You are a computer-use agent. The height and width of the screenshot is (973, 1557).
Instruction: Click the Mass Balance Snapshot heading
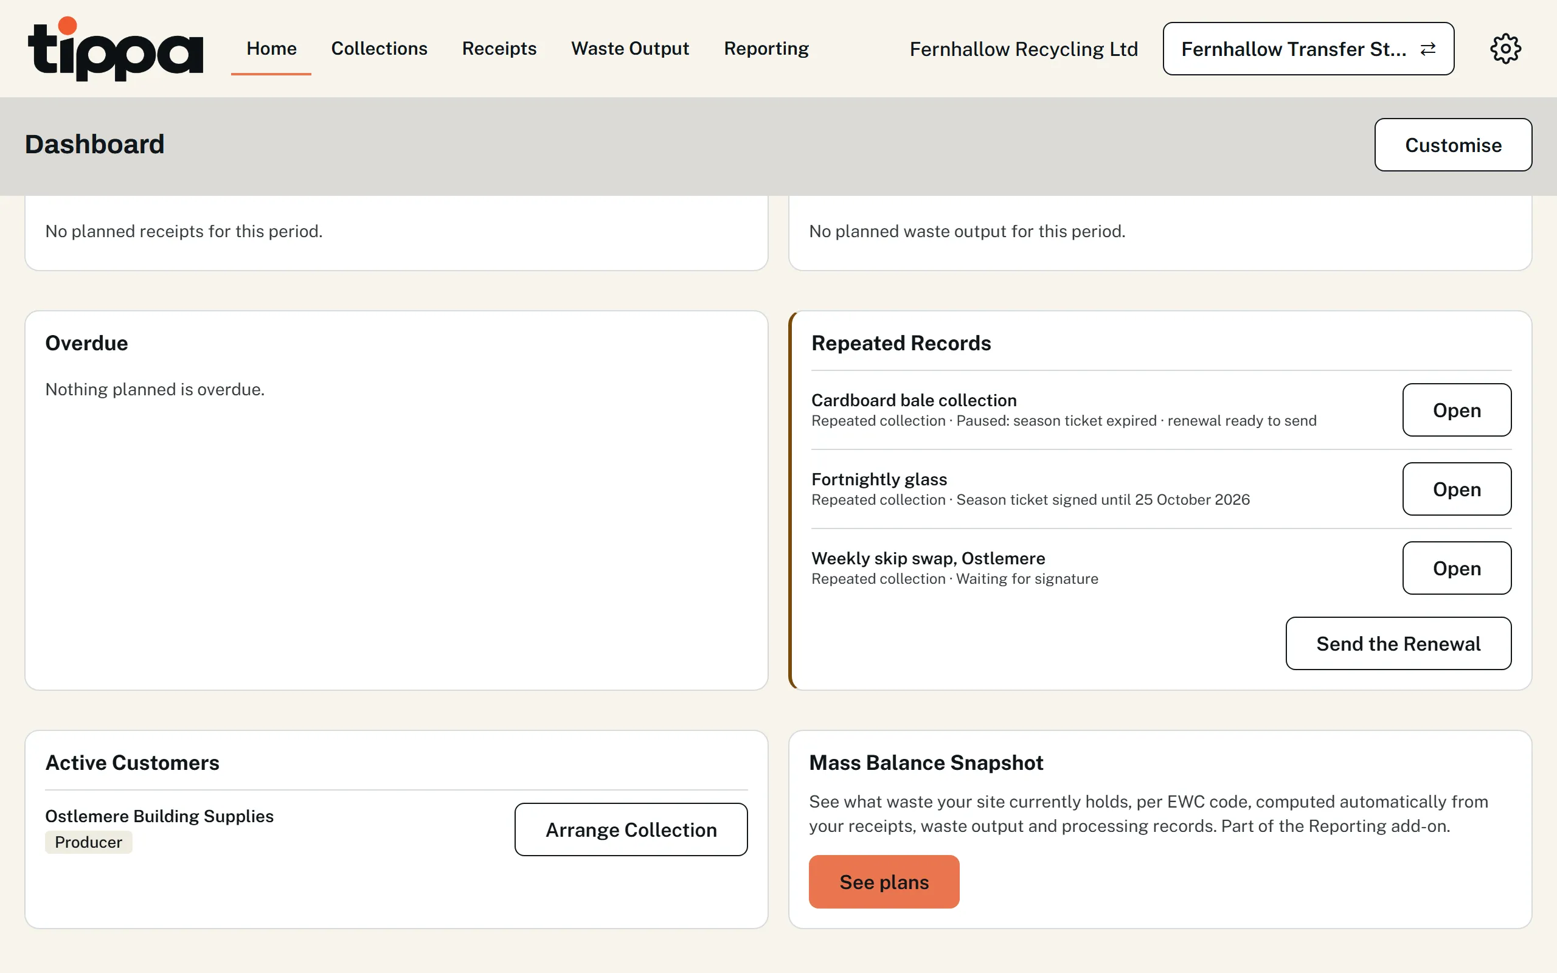point(926,763)
